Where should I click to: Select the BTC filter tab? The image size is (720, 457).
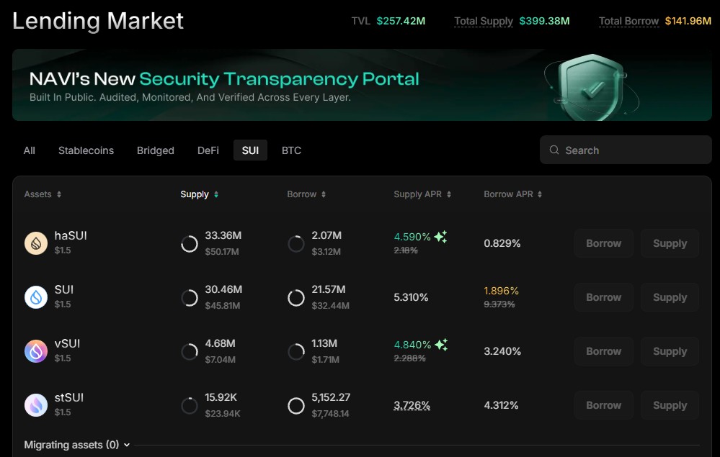[291, 150]
